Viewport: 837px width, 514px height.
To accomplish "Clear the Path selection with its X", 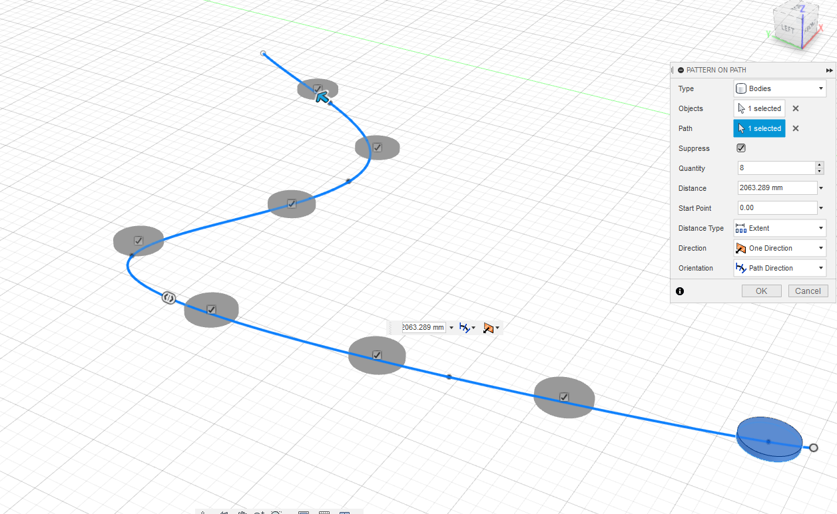I will [x=795, y=128].
